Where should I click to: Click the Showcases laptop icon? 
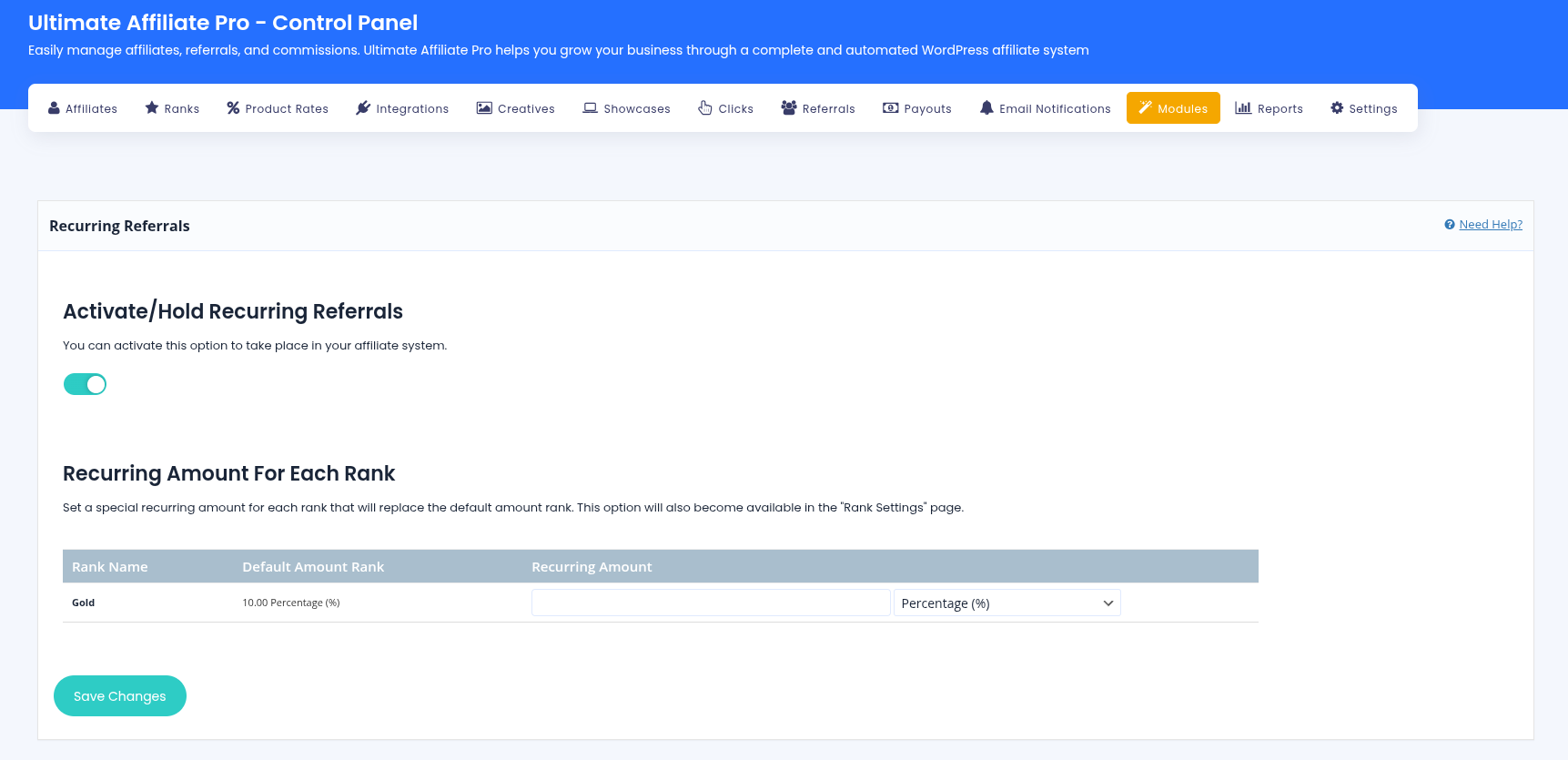coord(591,108)
